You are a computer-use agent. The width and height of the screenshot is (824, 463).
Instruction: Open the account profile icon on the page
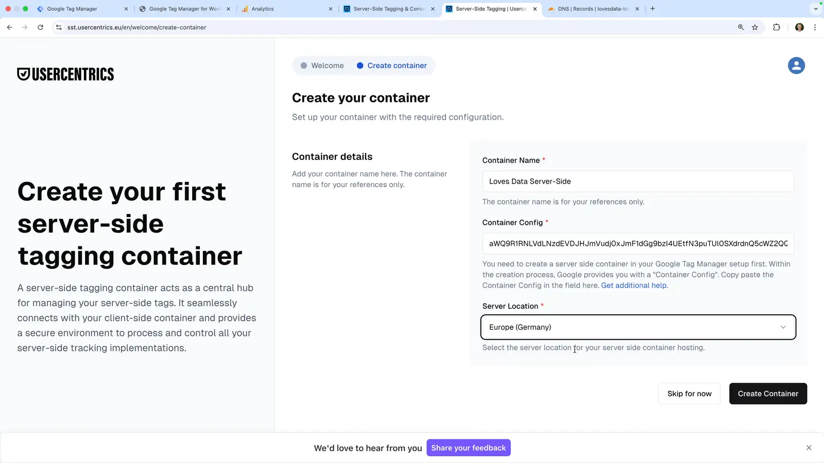coord(796,65)
